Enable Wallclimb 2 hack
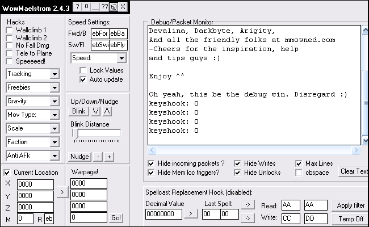369x227 pixels. [9, 38]
